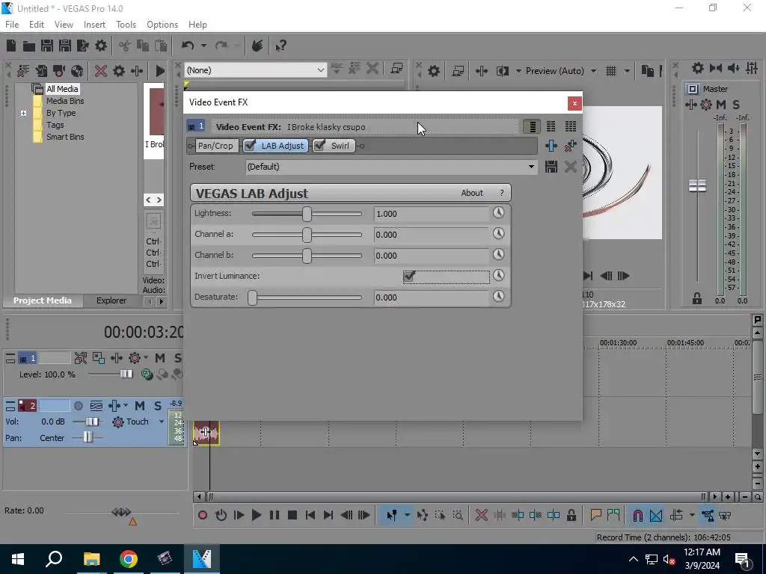Screen dimensions: 766x574
Task: Open the Master bus gear settings
Action: tap(706, 105)
